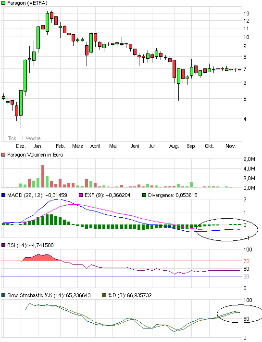The width and height of the screenshot is (262, 342).
Task: Click the 13 price axis label
Action: coord(246,13)
